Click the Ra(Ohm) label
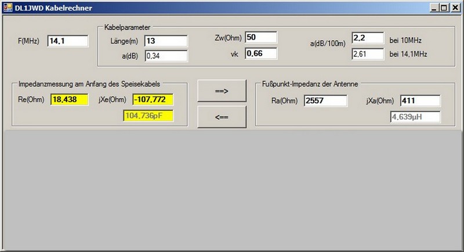Image resolution: width=464 pixels, height=252 pixels. pyautogui.click(x=284, y=100)
